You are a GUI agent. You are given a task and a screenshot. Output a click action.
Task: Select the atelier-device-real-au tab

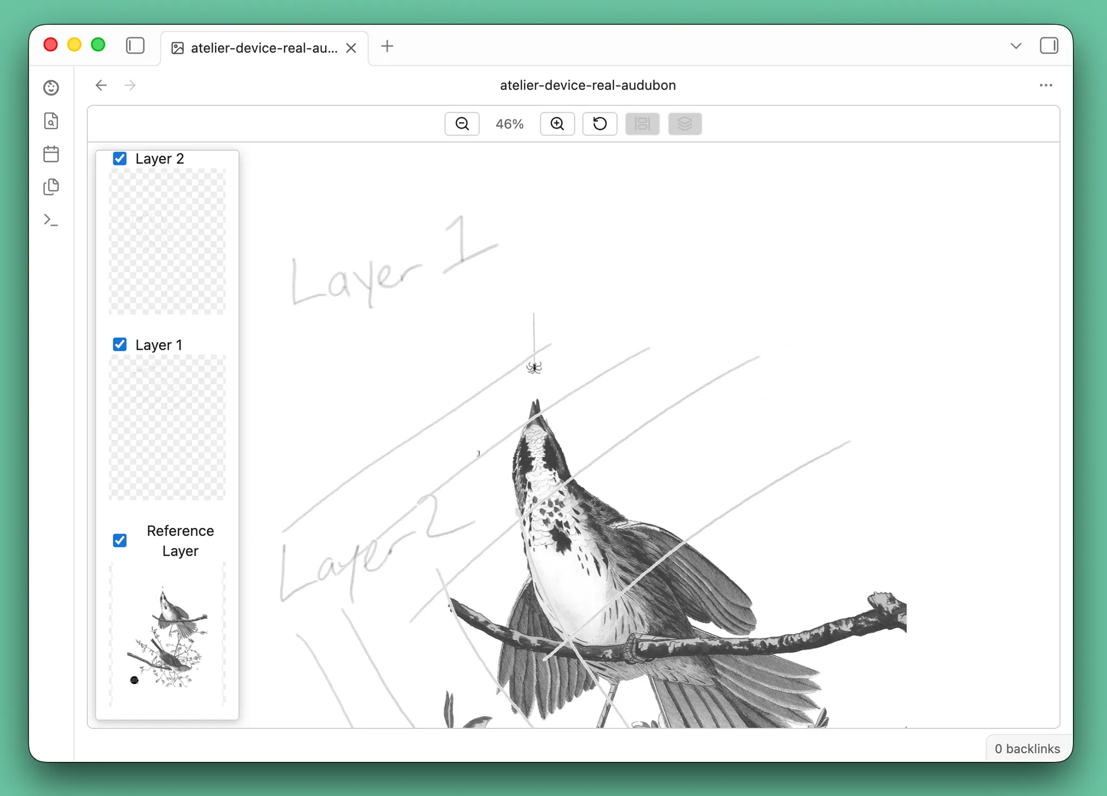point(264,48)
